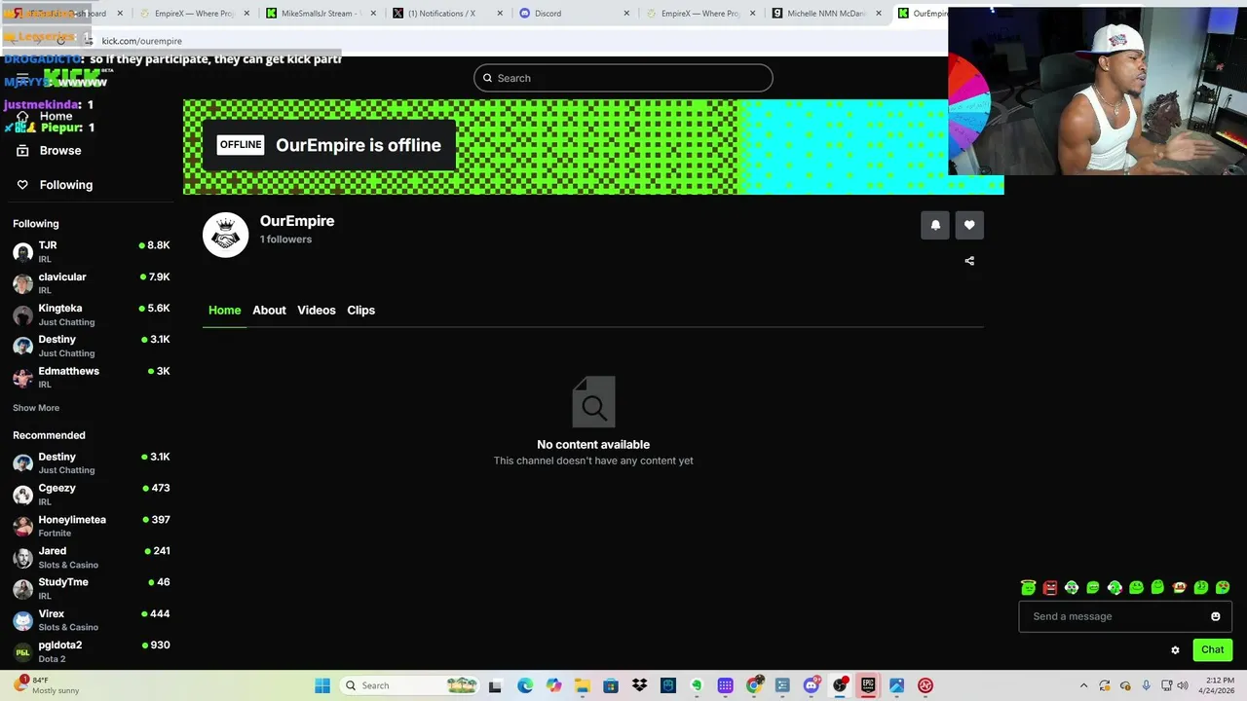Click the Discord icon in taskbar

811,685
